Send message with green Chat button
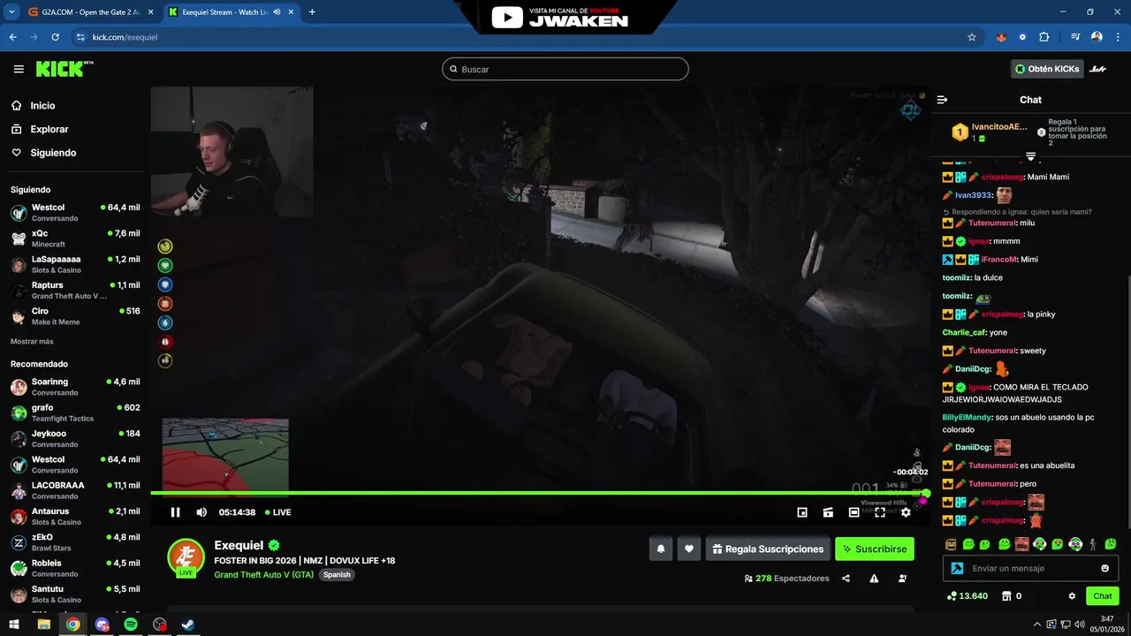 click(x=1102, y=596)
